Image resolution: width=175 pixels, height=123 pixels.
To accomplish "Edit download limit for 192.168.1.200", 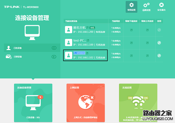I will [x=131, y=30].
